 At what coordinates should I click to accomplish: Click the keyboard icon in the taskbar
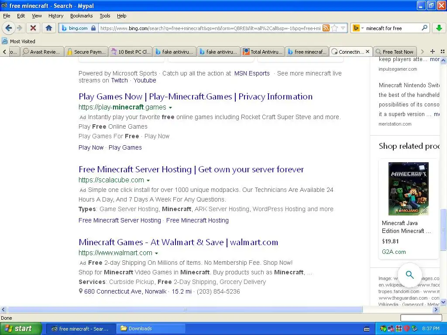click(x=367, y=329)
